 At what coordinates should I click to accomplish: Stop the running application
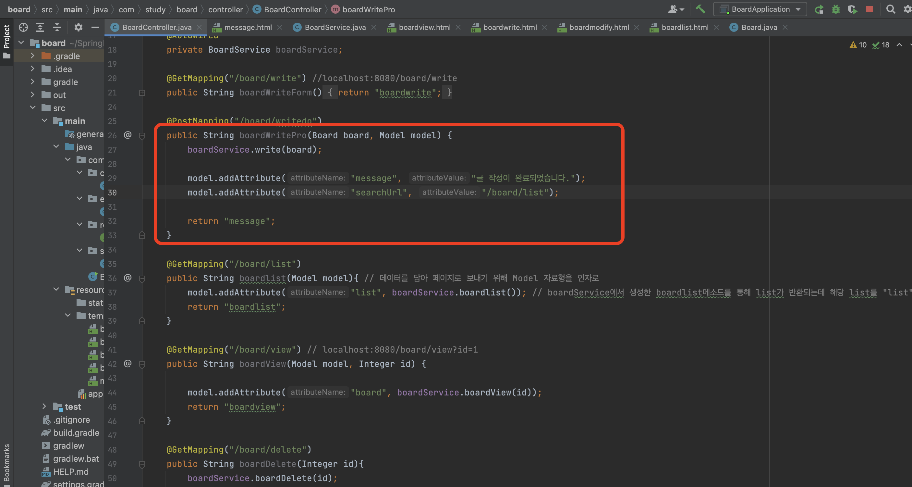(x=869, y=9)
